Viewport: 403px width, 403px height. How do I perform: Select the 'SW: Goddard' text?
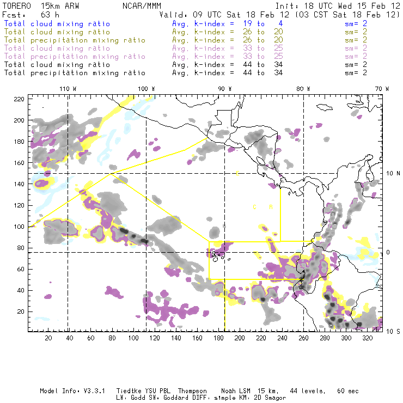pos(168,398)
